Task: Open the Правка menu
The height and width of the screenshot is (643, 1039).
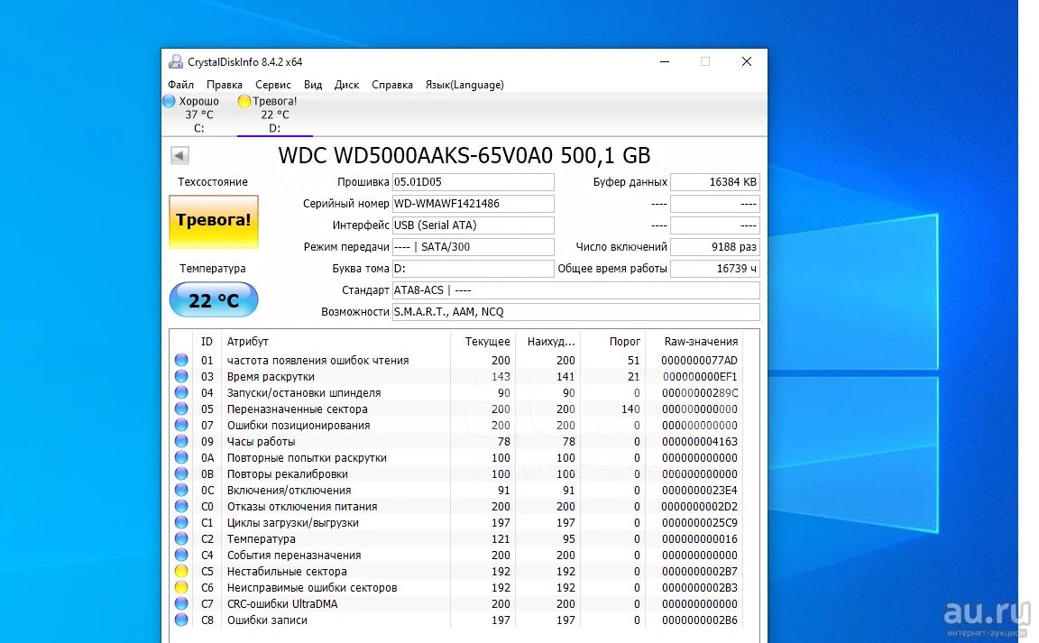Action: [x=224, y=85]
